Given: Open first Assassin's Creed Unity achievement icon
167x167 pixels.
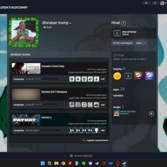Looking at the screenshot, I should (x=72, y=79).
